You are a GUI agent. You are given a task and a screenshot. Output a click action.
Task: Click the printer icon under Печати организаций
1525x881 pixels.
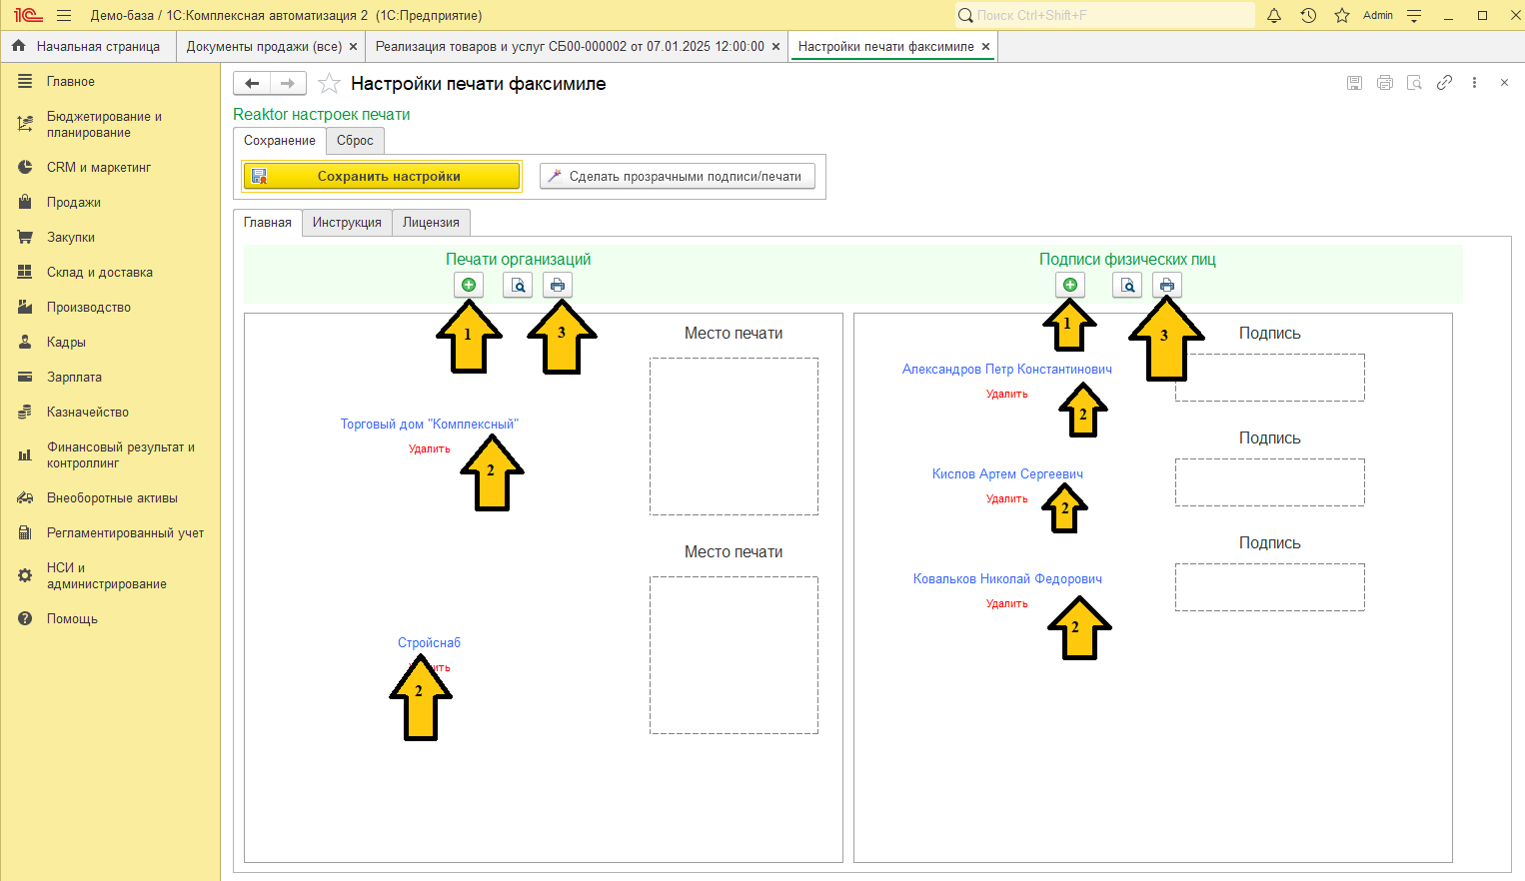coord(558,285)
